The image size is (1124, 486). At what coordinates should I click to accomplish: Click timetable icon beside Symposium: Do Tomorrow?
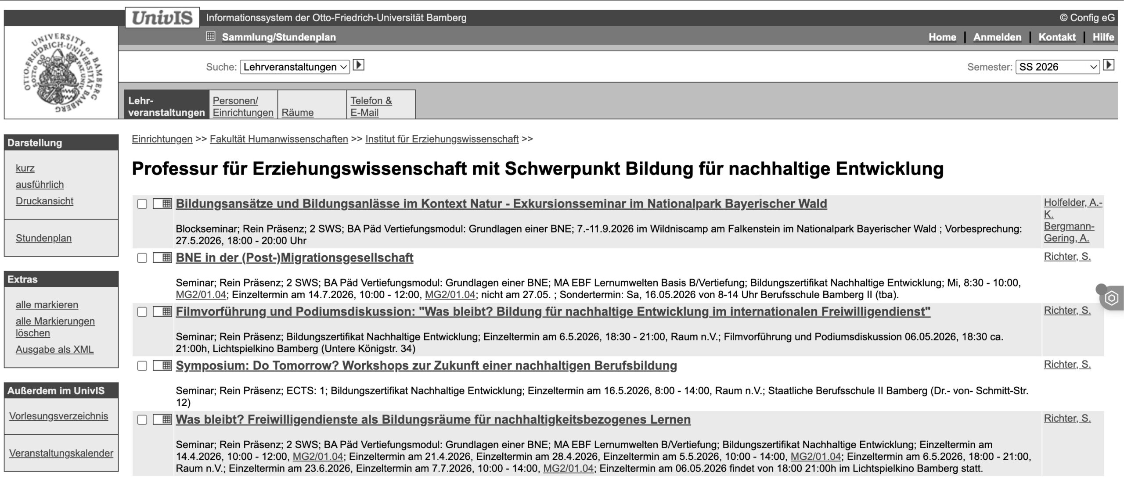click(162, 365)
